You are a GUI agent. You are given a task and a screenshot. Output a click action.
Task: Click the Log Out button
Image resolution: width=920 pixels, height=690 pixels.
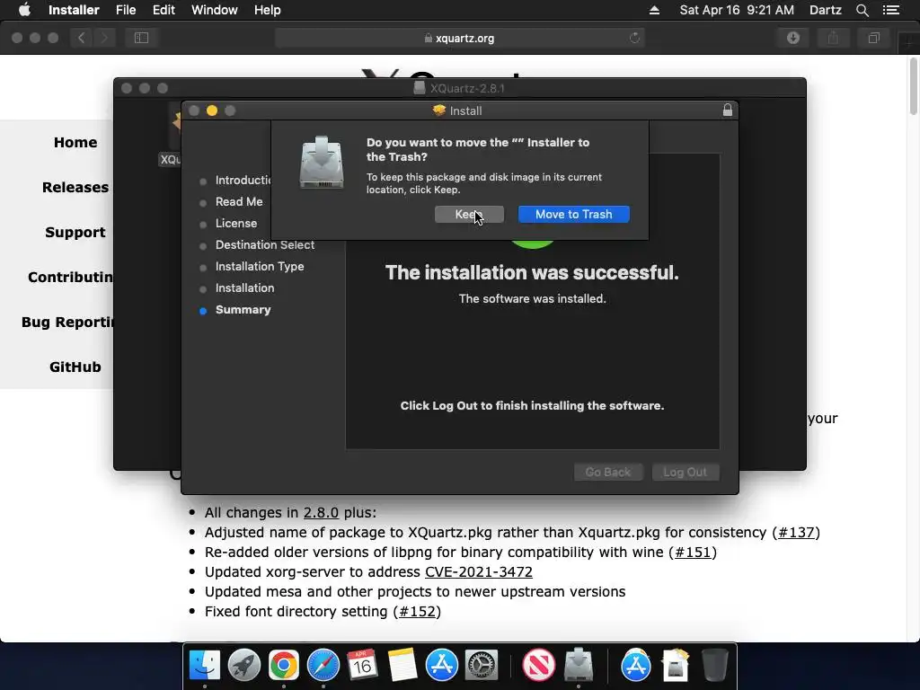click(685, 473)
